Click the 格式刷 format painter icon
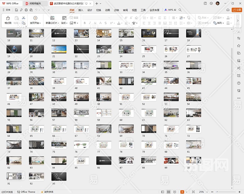The height and width of the screenshot is (194, 244). 8,20
